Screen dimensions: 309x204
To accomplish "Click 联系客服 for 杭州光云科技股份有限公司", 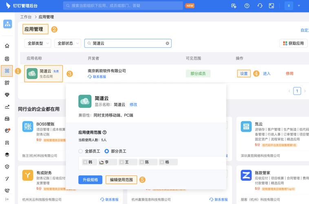I will [109, 200].
